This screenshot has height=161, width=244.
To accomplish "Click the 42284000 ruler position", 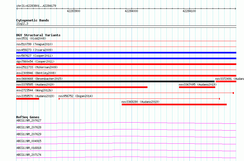I will point(132,11).
